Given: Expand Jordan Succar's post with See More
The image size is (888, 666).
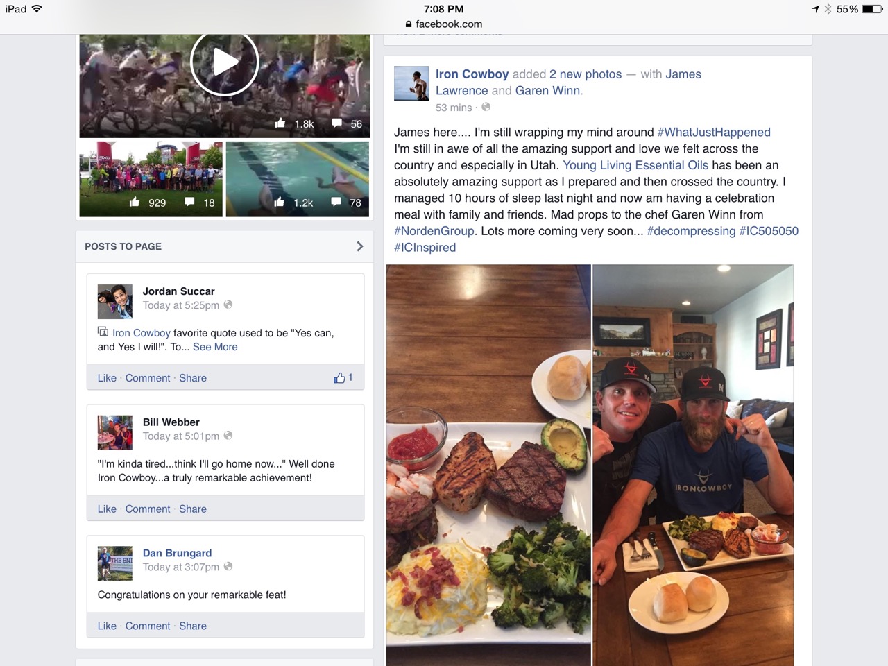Looking at the screenshot, I should pyautogui.click(x=215, y=347).
